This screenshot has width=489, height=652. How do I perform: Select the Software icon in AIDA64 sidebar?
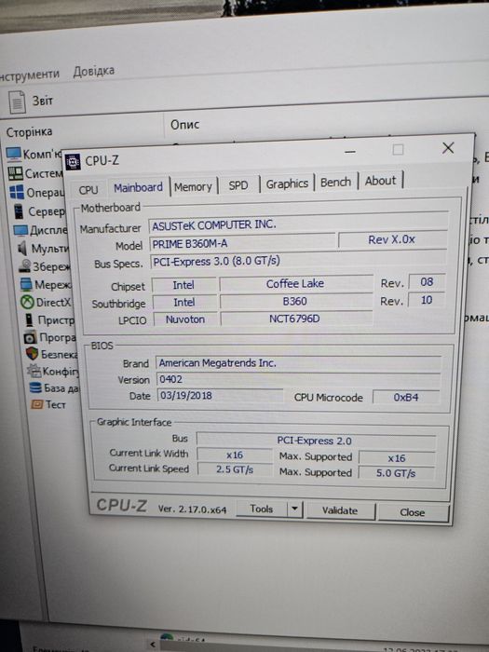click(30, 337)
